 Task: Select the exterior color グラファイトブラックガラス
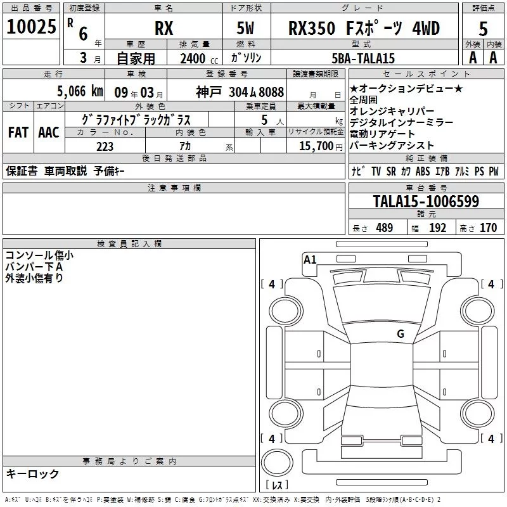(x=136, y=120)
